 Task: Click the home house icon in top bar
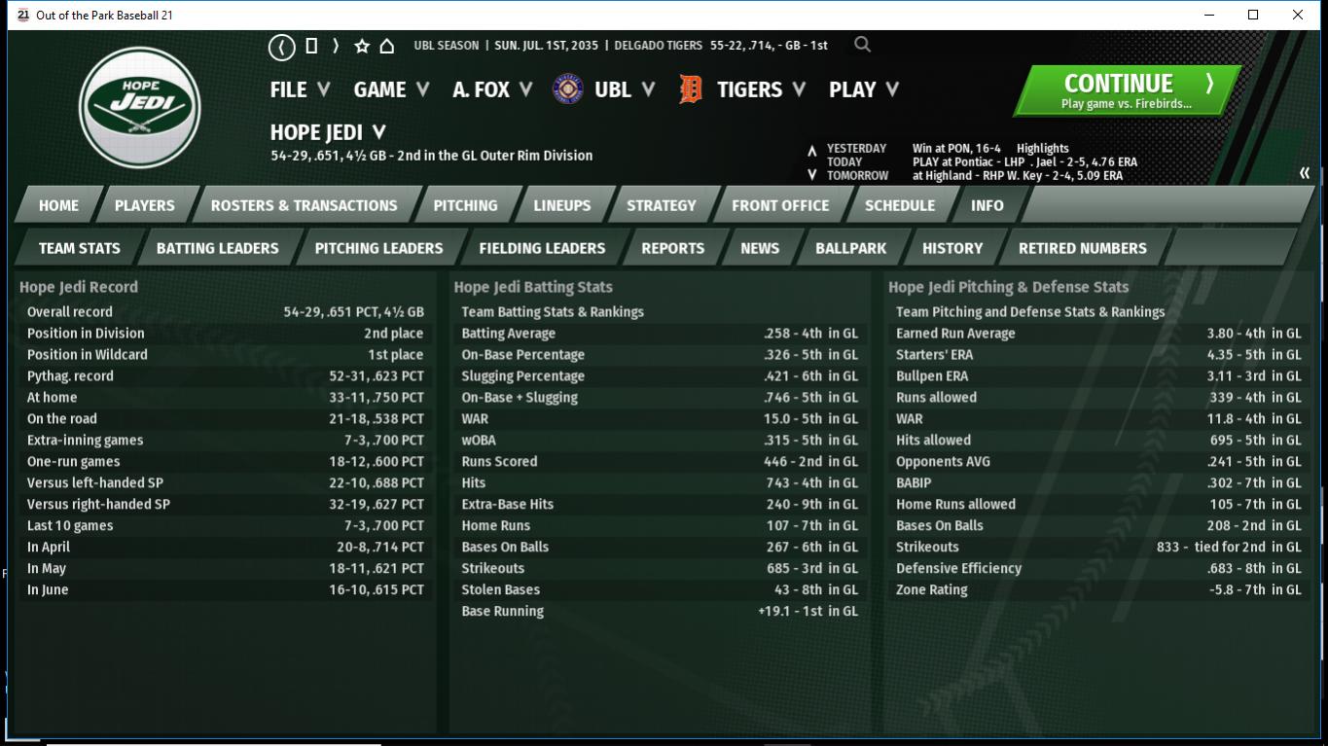(x=386, y=46)
